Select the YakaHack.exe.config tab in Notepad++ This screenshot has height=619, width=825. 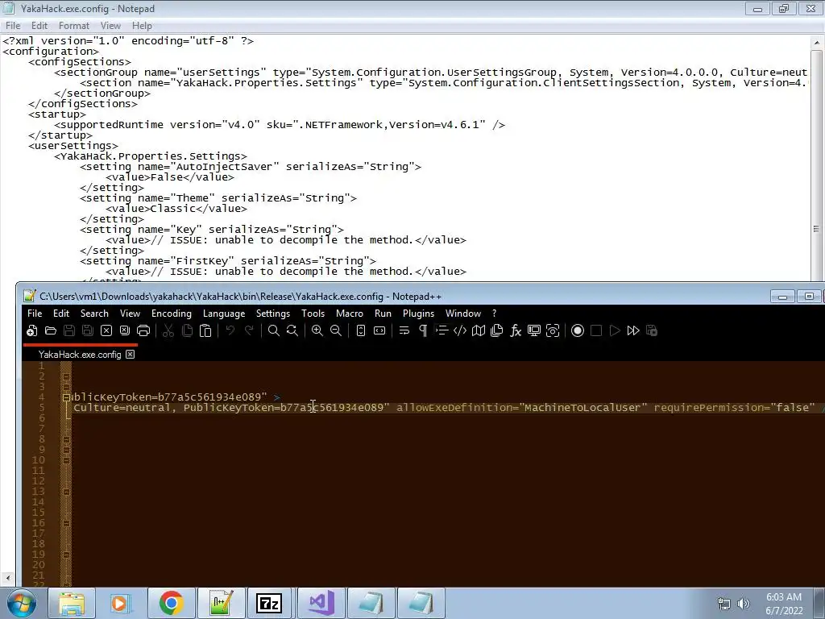(80, 355)
